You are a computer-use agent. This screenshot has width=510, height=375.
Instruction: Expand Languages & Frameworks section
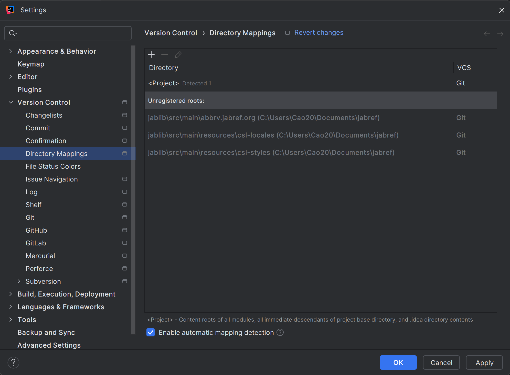(10, 307)
